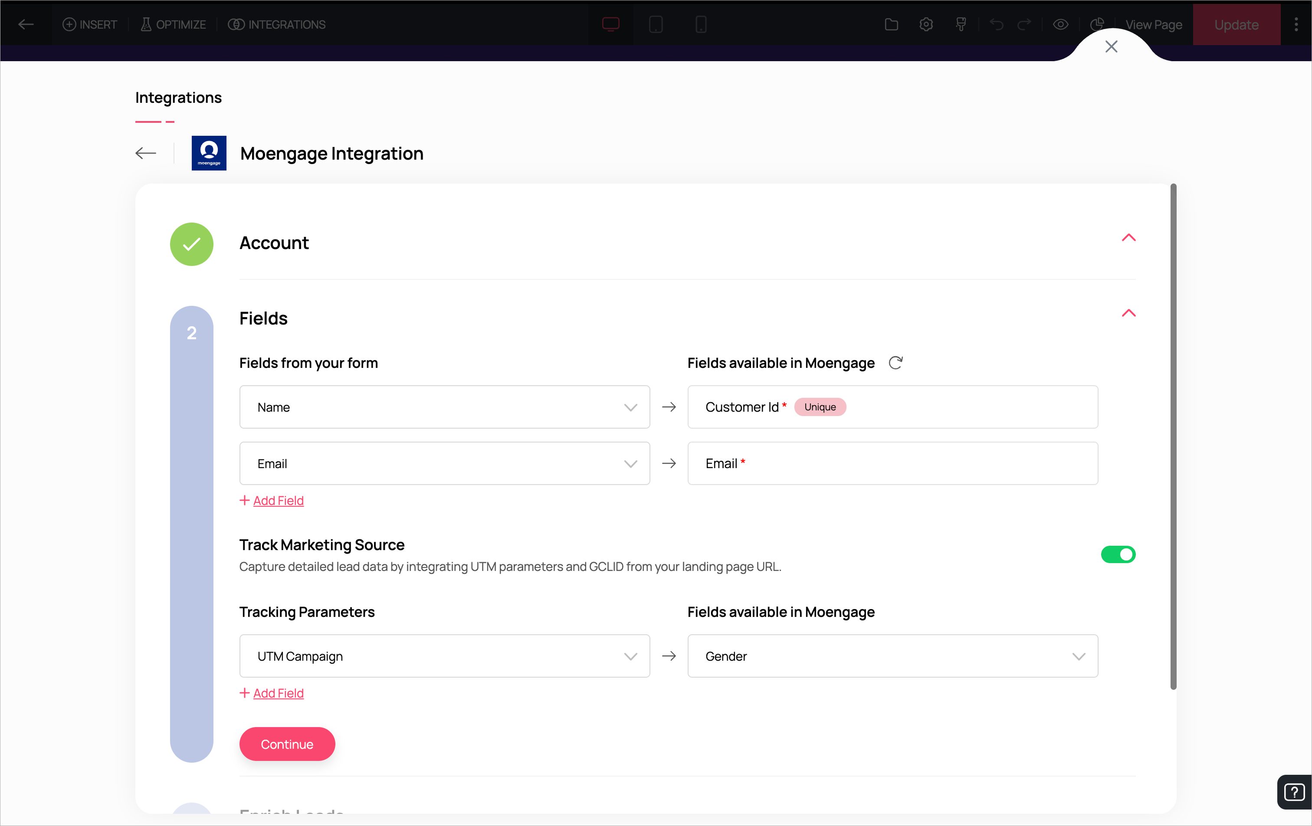Collapse the Account section chevron
This screenshot has width=1312, height=826.
coord(1128,238)
